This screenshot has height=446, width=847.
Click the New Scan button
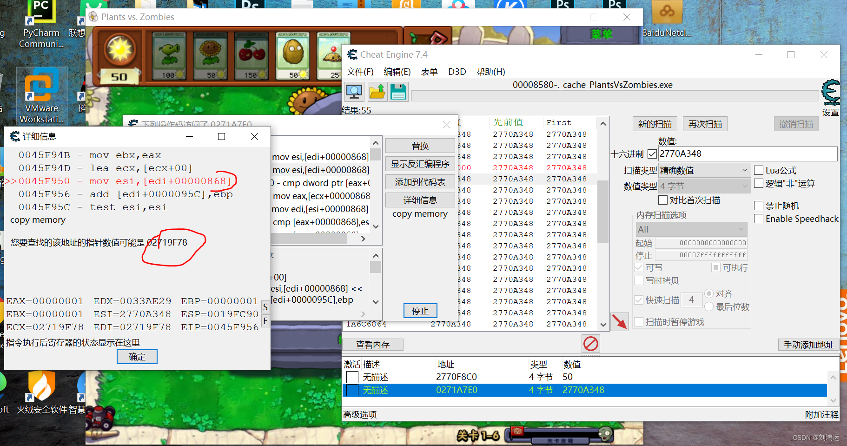pos(655,124)
